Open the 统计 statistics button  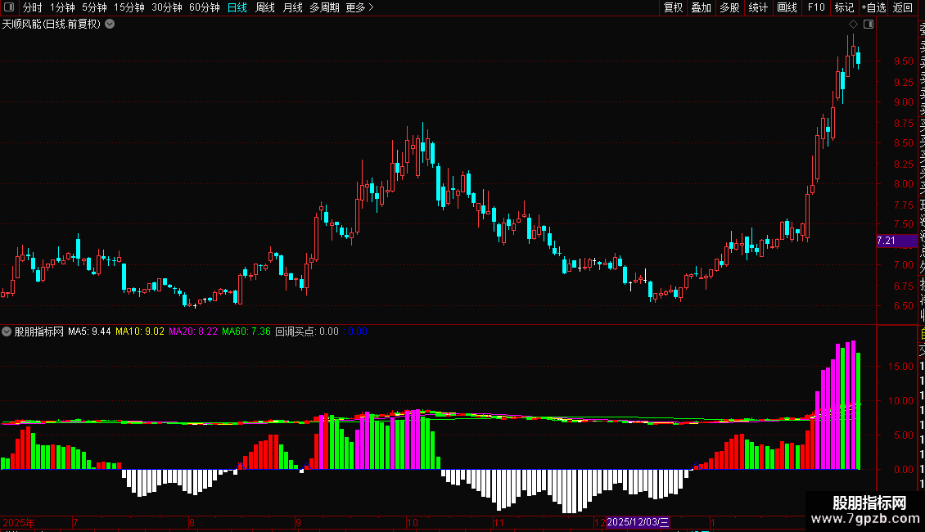coord(758,7)
